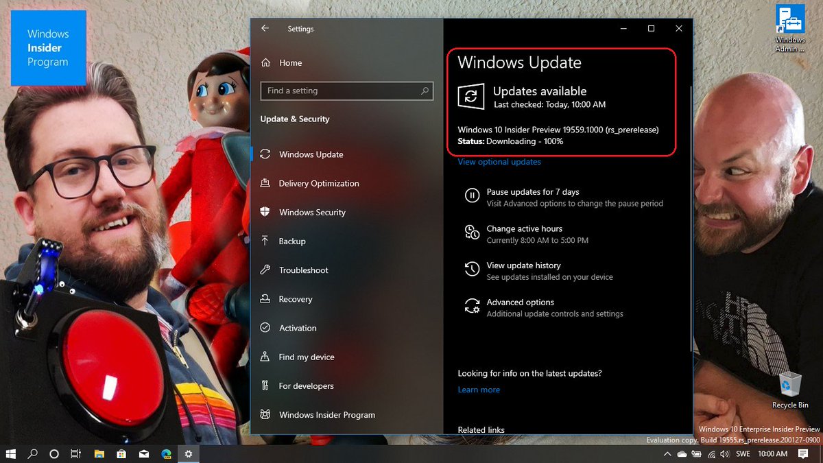Click the pause updates icon
823x463 pixels.
tap(472, 195)
